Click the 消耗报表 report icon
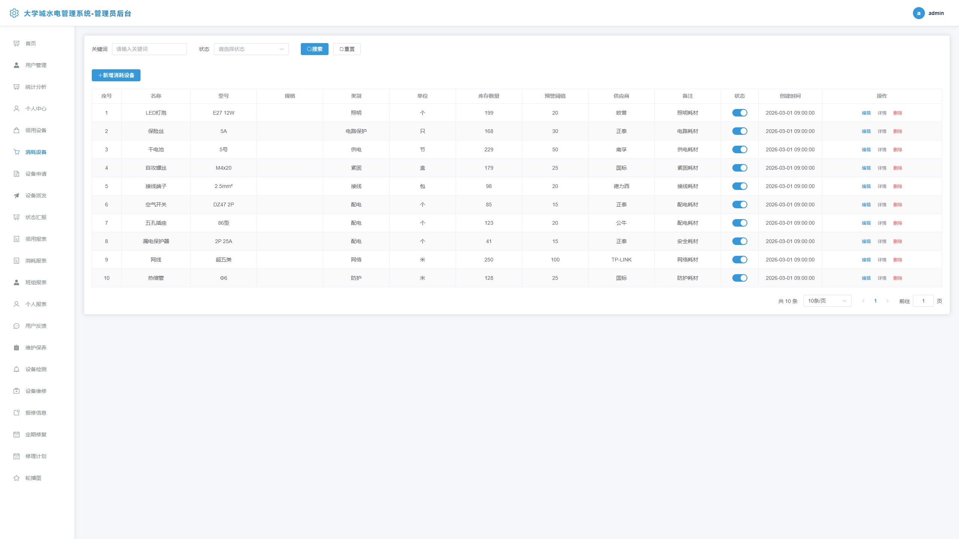959x539 pixels. click(16, 261)
